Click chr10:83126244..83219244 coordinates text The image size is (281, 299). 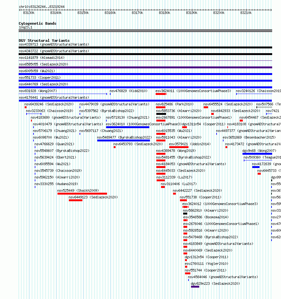tap(42, 7)
